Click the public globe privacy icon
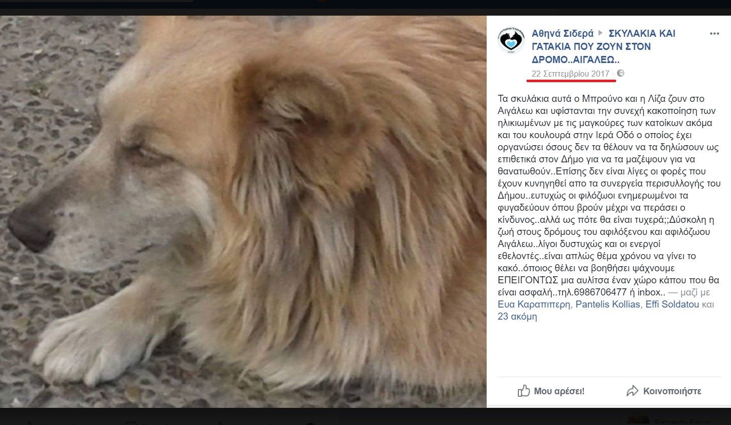The height and width of the screenshot is (425, 731). [x=621, y=74]
